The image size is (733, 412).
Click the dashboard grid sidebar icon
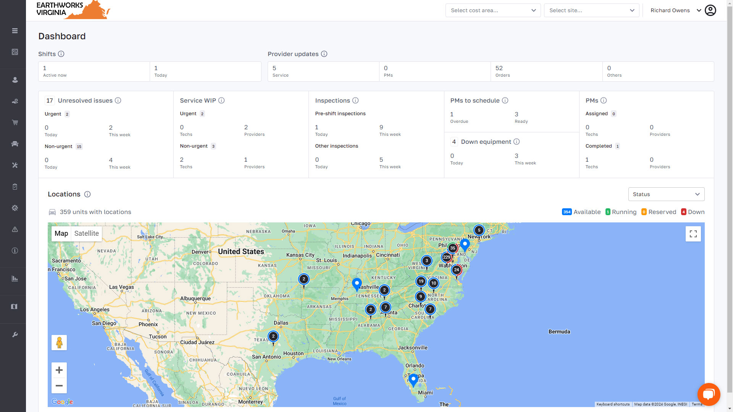click(15, 52)
